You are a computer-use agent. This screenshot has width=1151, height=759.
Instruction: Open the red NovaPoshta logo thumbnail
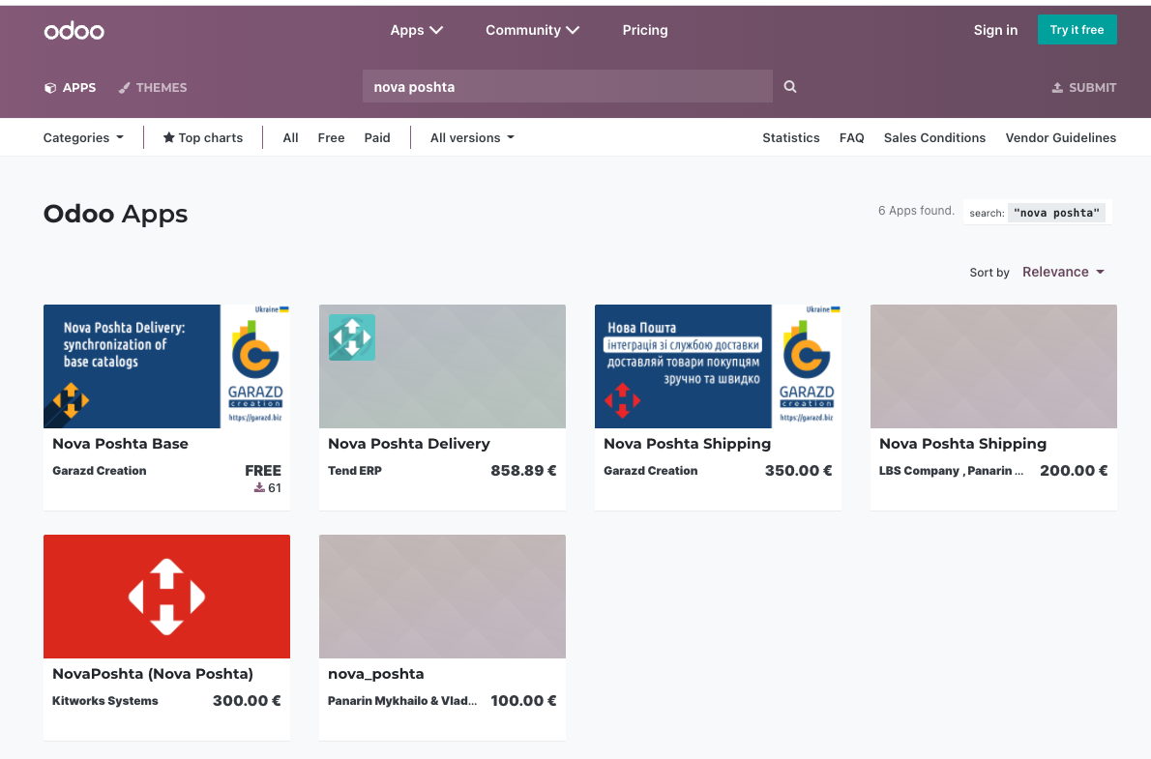[166, 596]
